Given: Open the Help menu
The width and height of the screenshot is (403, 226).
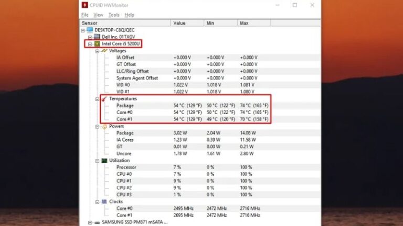Looking at the screenshot, I should tap(129, 15).
